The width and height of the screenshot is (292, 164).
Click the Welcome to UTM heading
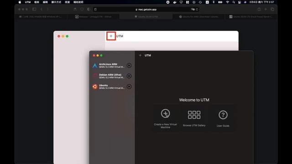click(194, 100)
